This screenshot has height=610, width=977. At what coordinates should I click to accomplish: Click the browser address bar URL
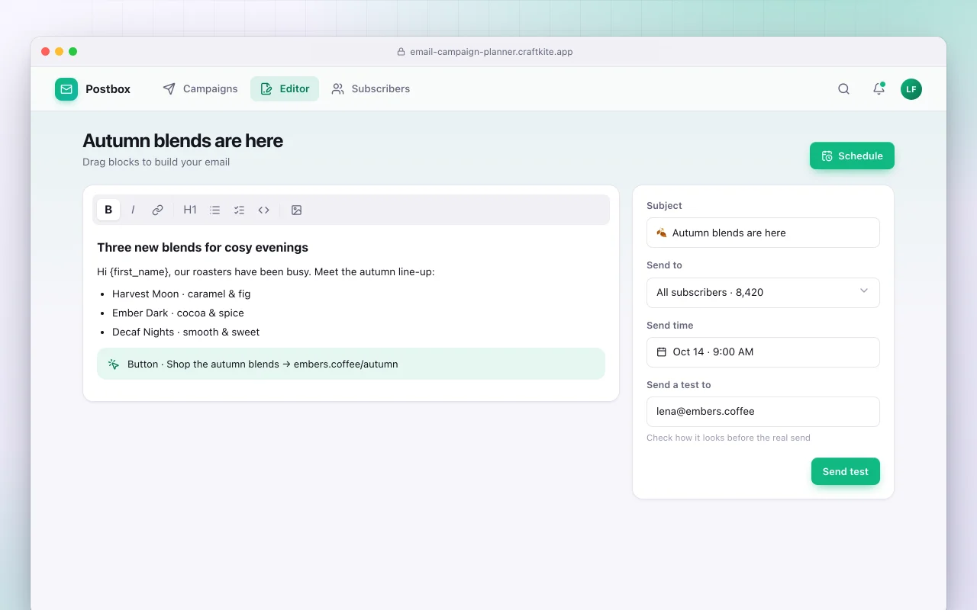coord(492,52)
